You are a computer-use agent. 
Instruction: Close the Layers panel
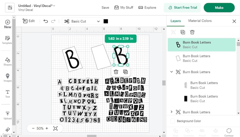(x=234, y=21)
